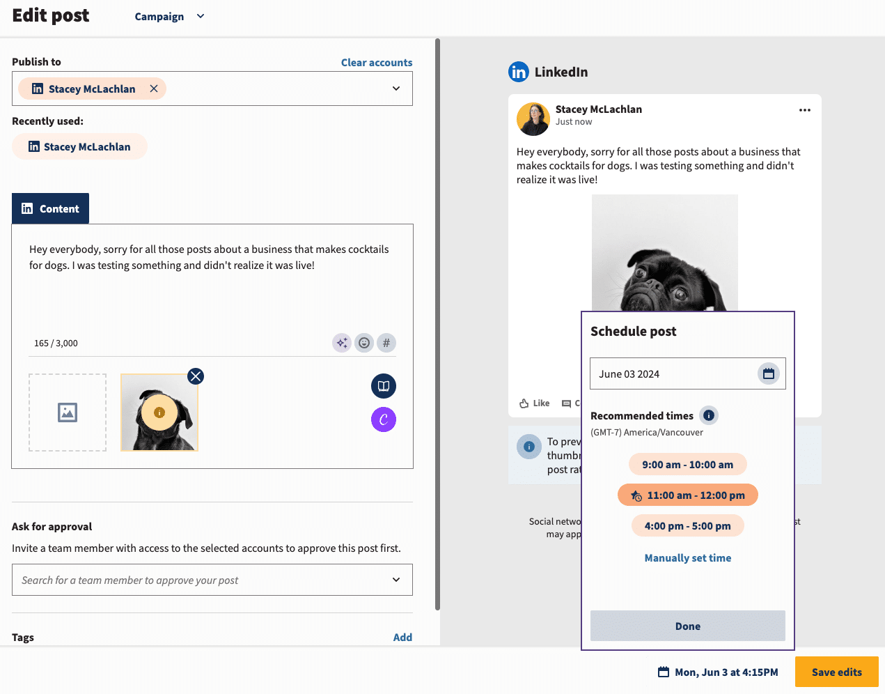Choose 9:00 am - 10:00 am time slot
885x694 pixels.
[x=688, y=465]
